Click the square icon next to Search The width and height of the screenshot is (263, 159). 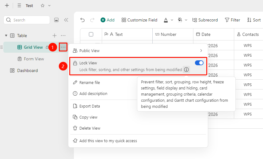(x=56, y=20)
